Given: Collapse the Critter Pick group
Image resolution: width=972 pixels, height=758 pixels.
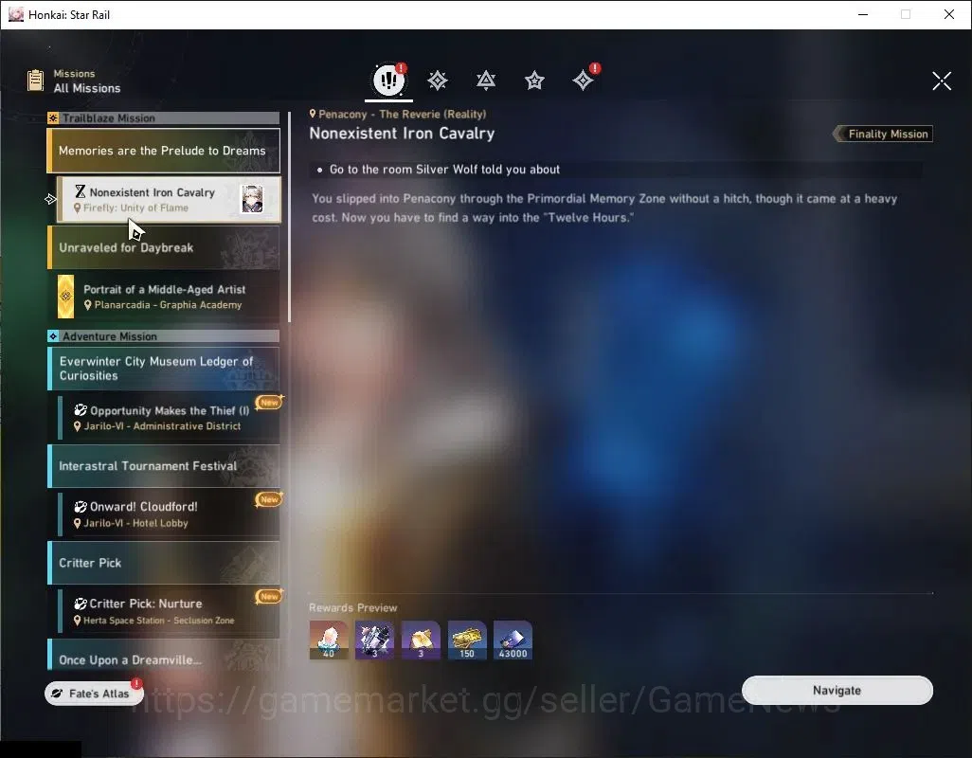Looking at the screenshot, I should click(164, 563).
